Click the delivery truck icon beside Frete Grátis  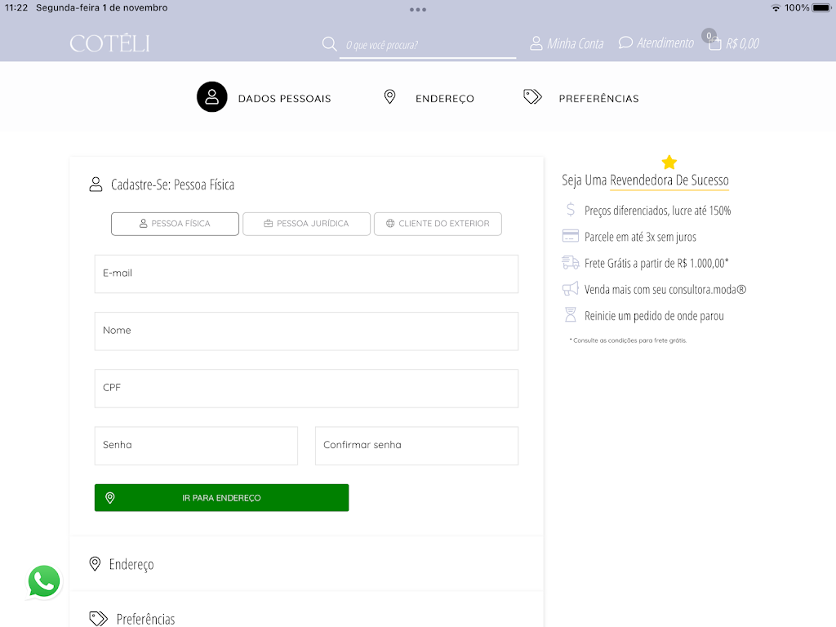(x=571, y=262)
